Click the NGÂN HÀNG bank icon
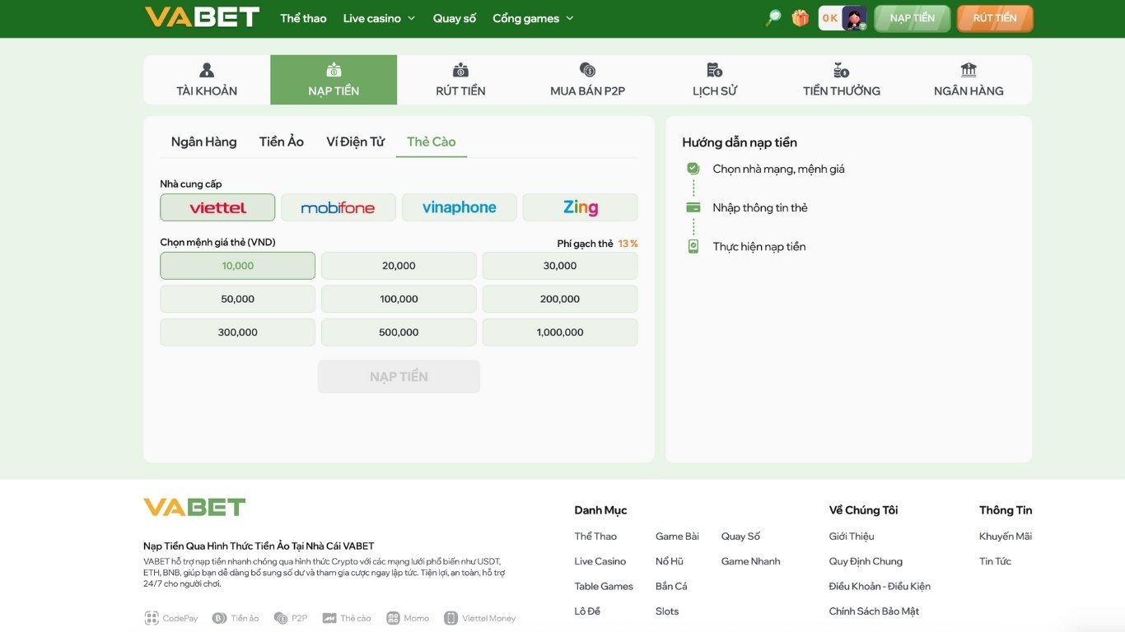 click(968, 70)
